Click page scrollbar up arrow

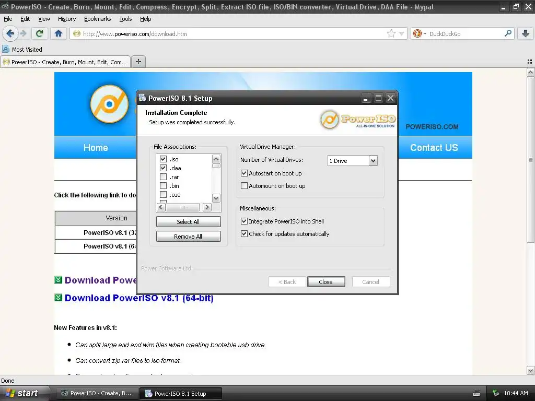[x=530, y=72]
